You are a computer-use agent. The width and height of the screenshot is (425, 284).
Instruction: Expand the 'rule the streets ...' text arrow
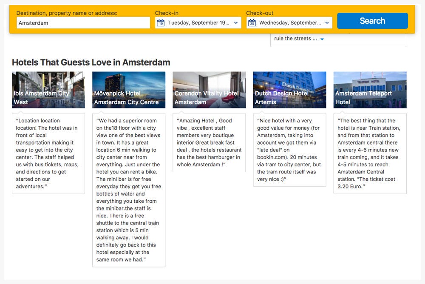pos(322,39)
